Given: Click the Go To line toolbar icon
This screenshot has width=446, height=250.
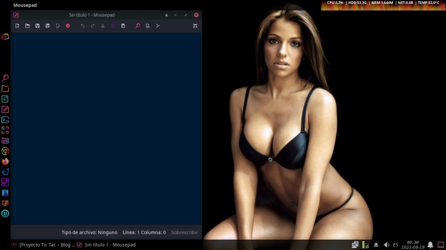Looking at the screenshot, I should [x=158, y=26].
